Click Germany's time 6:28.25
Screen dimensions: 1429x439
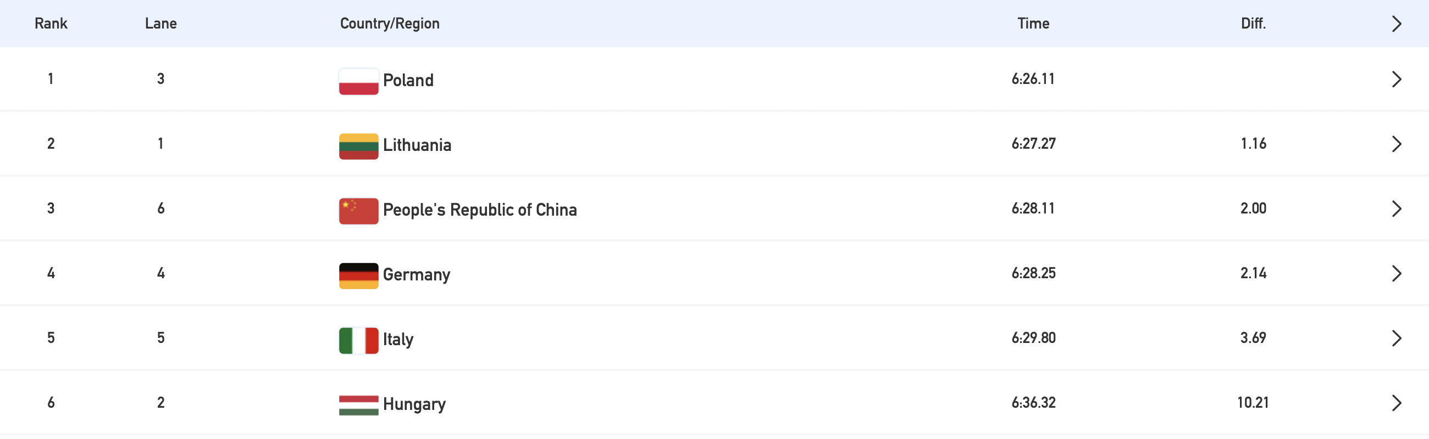pos(1033,273)
